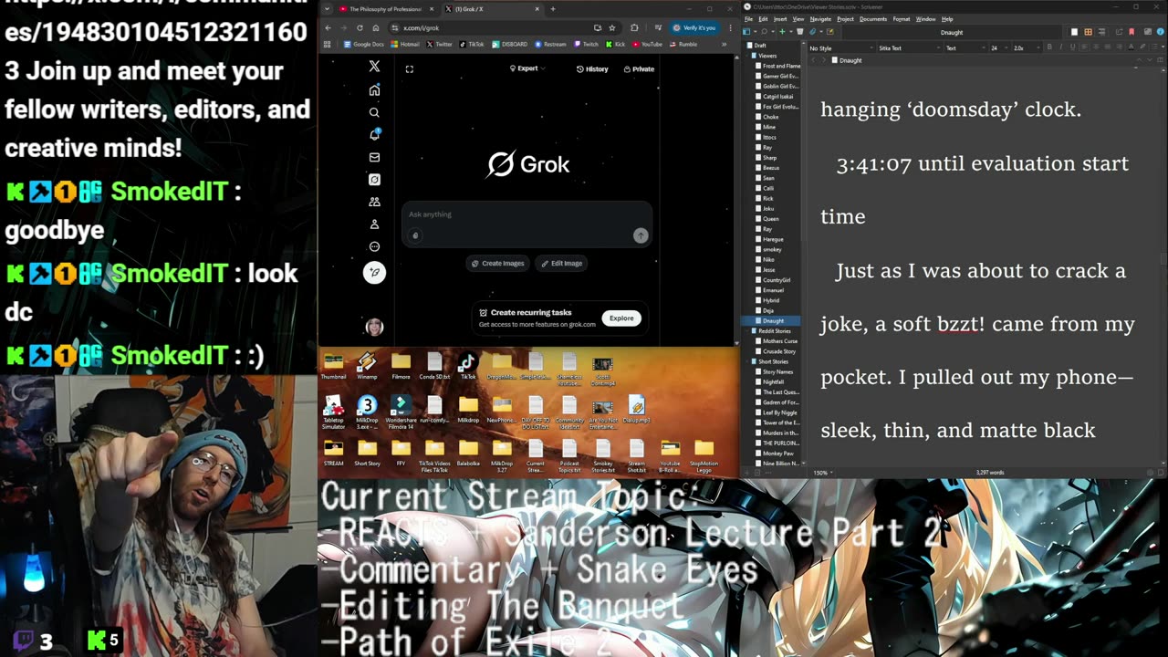Open Scrivener quick reference notepad icon
Viewport: 1168px width, 657px height.
click(x=829, y=32)
